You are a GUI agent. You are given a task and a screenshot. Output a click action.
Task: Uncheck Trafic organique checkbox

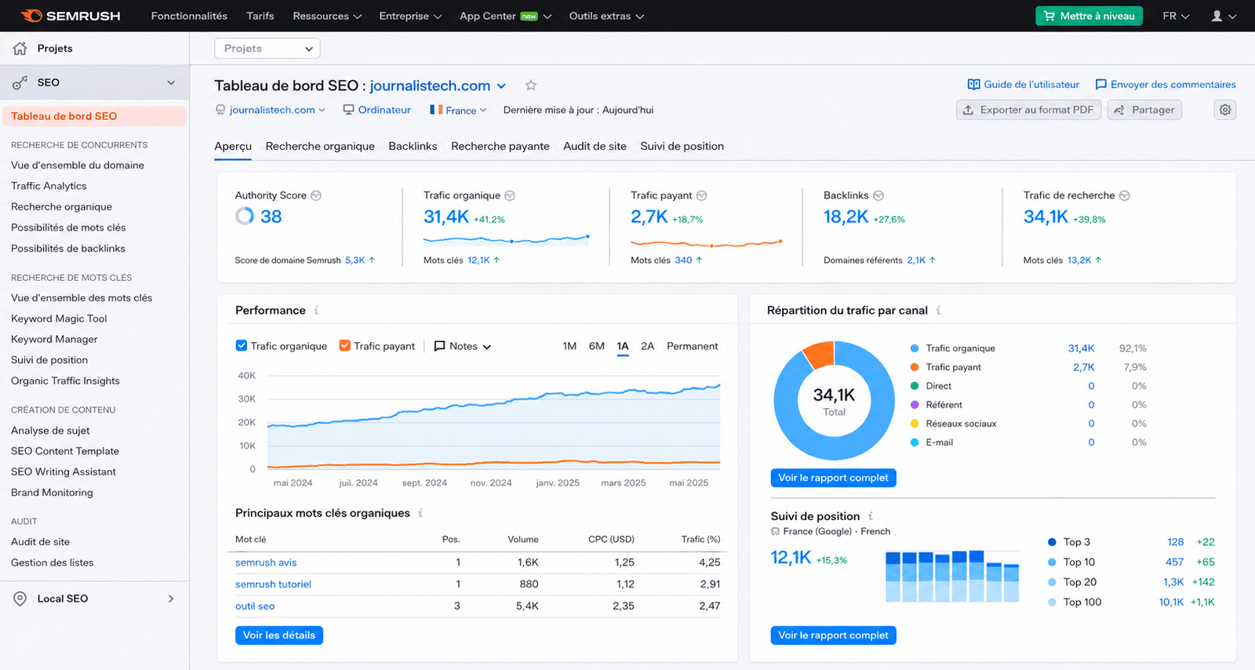coord(242,345)
